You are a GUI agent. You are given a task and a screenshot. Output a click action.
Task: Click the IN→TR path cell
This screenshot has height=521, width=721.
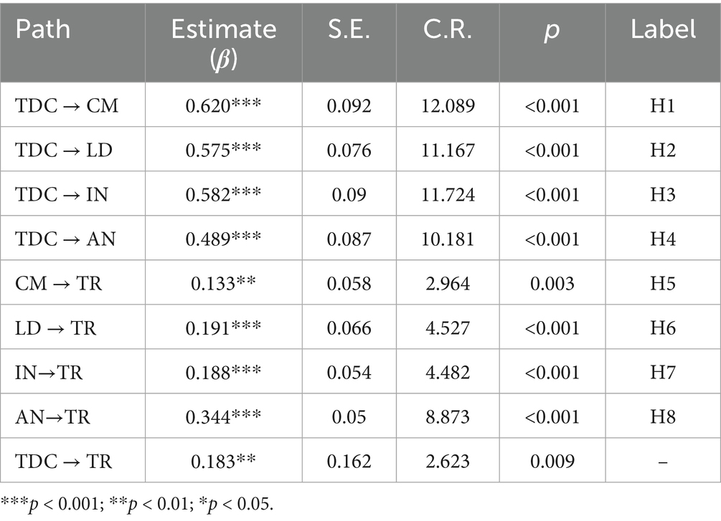click(52, 372)
